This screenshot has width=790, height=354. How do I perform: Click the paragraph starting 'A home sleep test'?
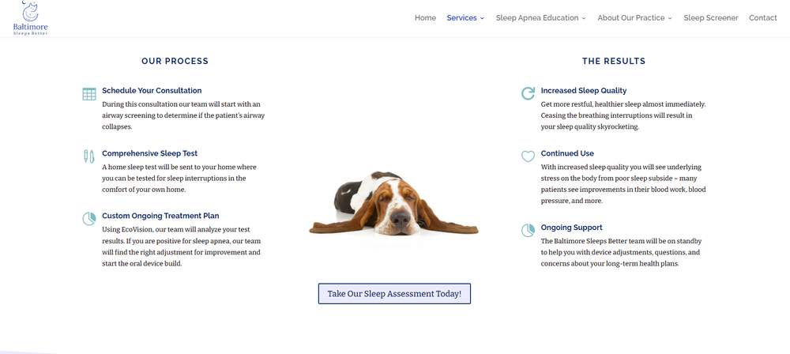179,178
